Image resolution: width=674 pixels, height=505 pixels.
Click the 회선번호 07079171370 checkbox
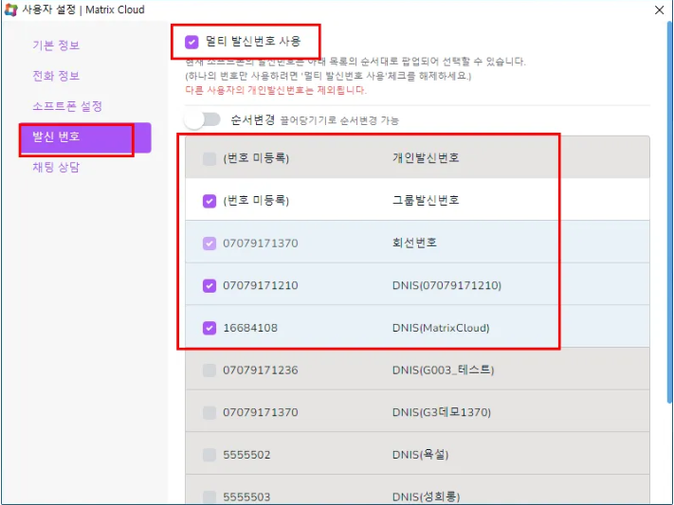click(x=209, y=243)
